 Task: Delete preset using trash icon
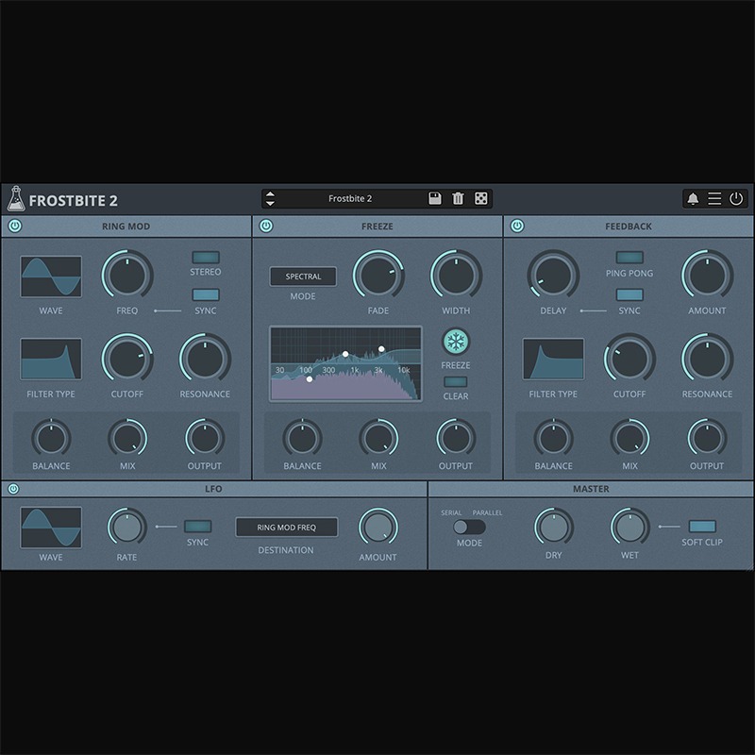(x=458, y=198)
